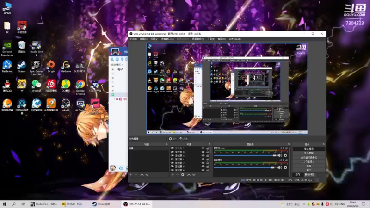Launch Origin from the desktop

pyautogui.click(x=51, y=66)
